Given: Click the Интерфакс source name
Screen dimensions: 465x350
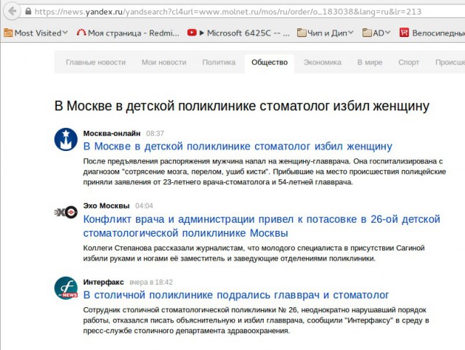Looking at the screenshot, I should (x=103, y=282).
